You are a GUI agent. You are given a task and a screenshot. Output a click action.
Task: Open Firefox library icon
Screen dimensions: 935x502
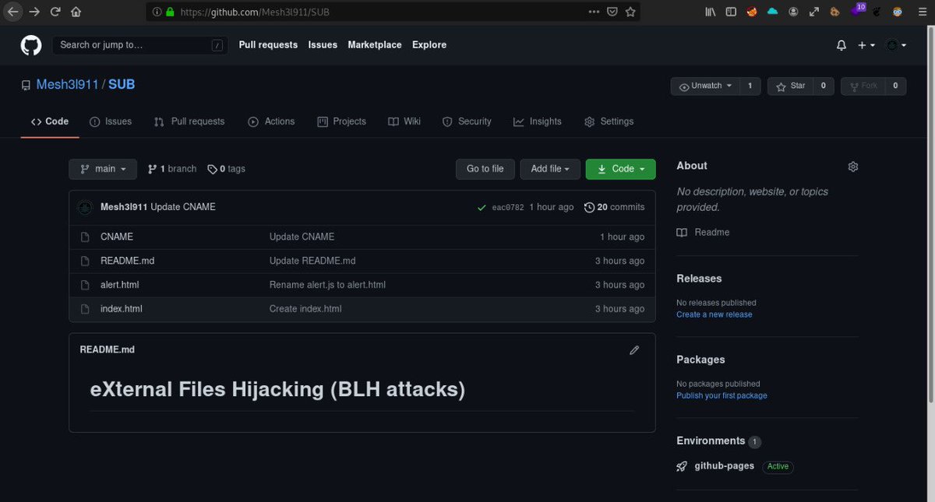tap(710, 12)
